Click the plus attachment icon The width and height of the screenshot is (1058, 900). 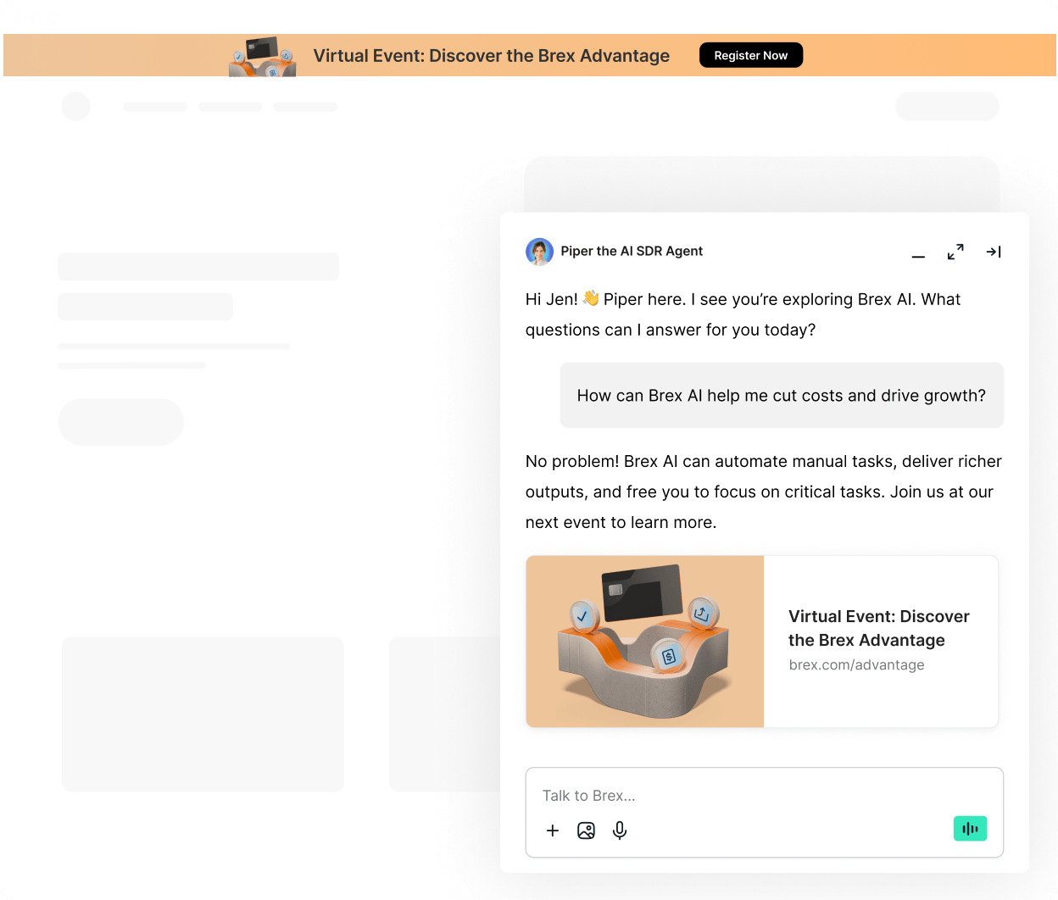click(553, 831)
